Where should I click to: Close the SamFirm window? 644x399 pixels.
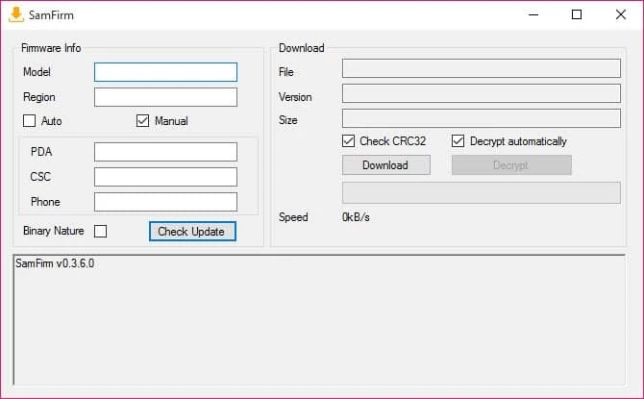tap(620, 15)
